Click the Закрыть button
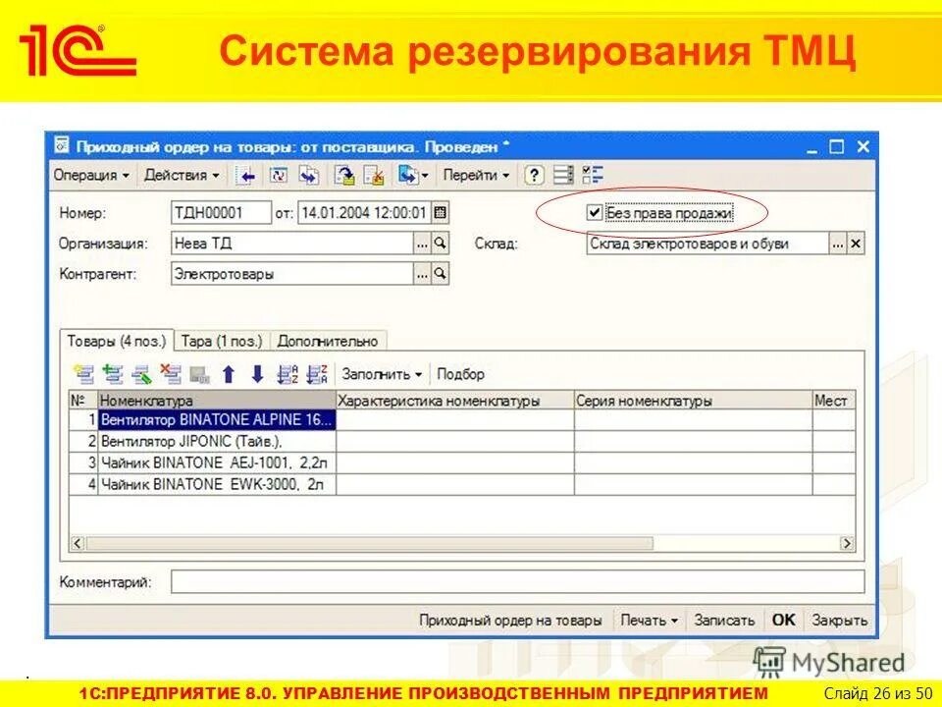This screenshot has height=707, width=942. point(839,620)
